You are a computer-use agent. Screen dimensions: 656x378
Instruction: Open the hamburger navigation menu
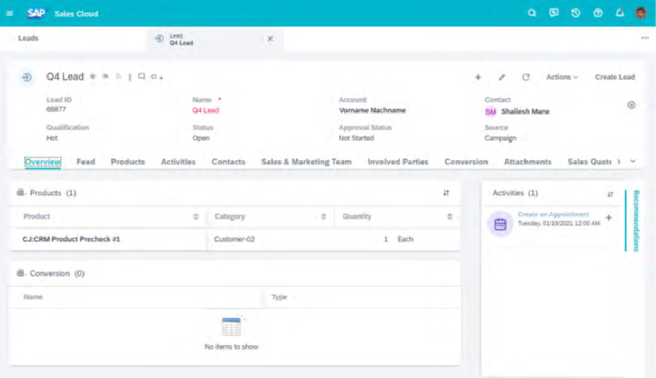coord(10,13)
